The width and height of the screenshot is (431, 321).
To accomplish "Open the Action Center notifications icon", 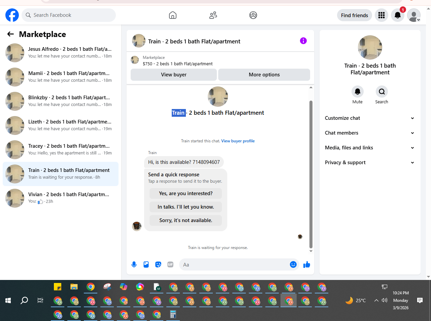I will [420, 300].
